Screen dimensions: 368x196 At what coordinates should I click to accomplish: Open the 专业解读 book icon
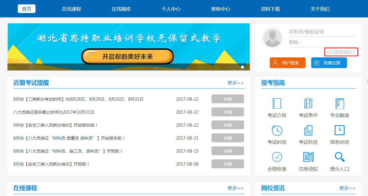click(x=340, y=104)
